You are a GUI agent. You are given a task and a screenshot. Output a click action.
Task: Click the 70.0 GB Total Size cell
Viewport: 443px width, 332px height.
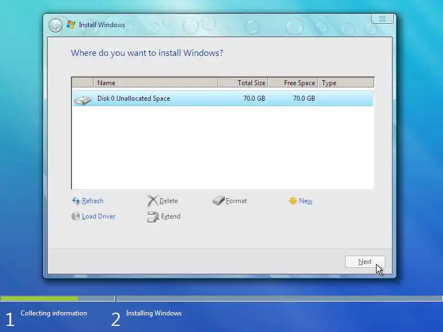point(254,98)
